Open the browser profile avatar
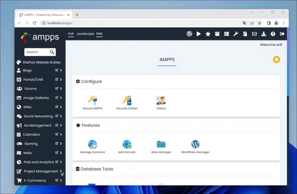Image resolution: width=297 pixels, height=194 pixels. (x=276, y=23)
